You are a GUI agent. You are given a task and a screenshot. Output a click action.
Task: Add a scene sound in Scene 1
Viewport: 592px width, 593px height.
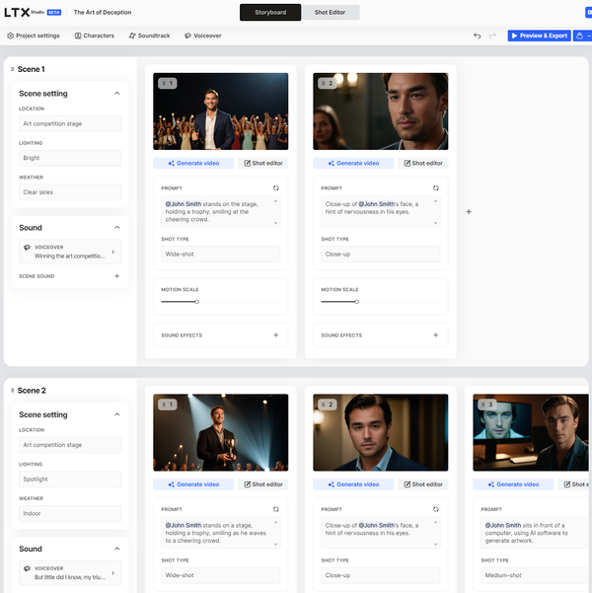coord(116,276)
